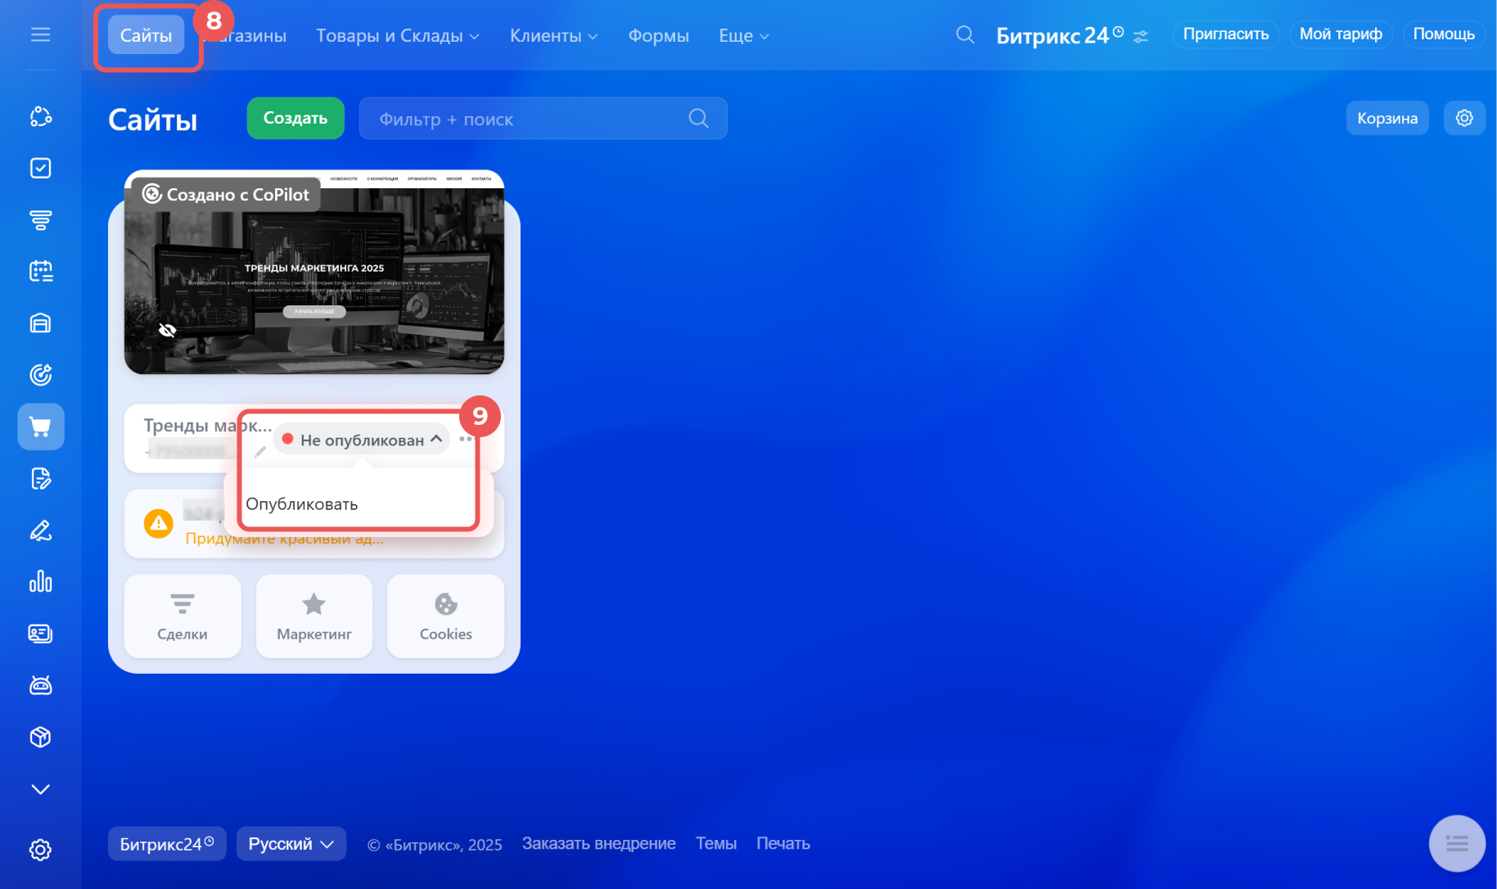This screenshot has width=1497, height=889.
Task: Click the Битрикс 24 logo in header
Action: (1060, 35)
